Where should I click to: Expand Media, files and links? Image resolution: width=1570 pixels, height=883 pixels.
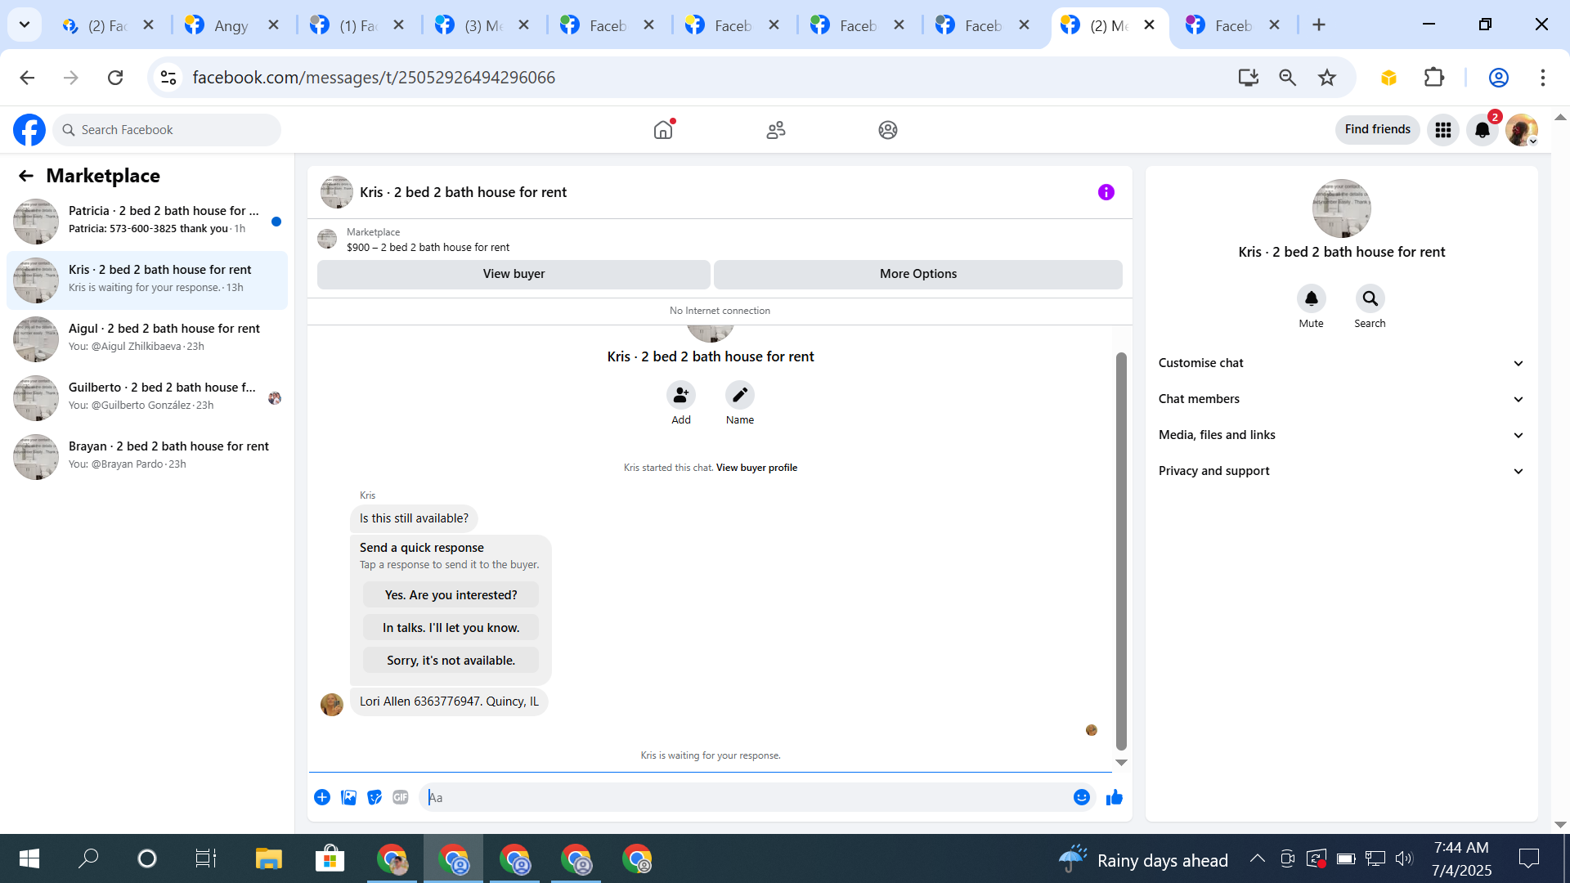pos(1341,435)
